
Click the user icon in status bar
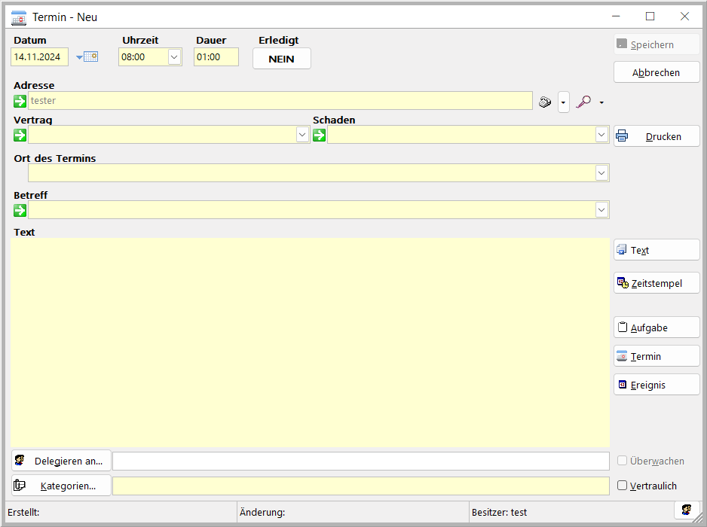[x=687, y=511]
